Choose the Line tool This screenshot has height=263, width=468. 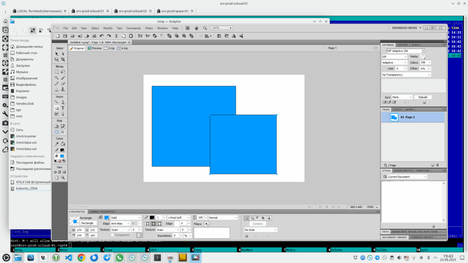click(x=57, y=102)
